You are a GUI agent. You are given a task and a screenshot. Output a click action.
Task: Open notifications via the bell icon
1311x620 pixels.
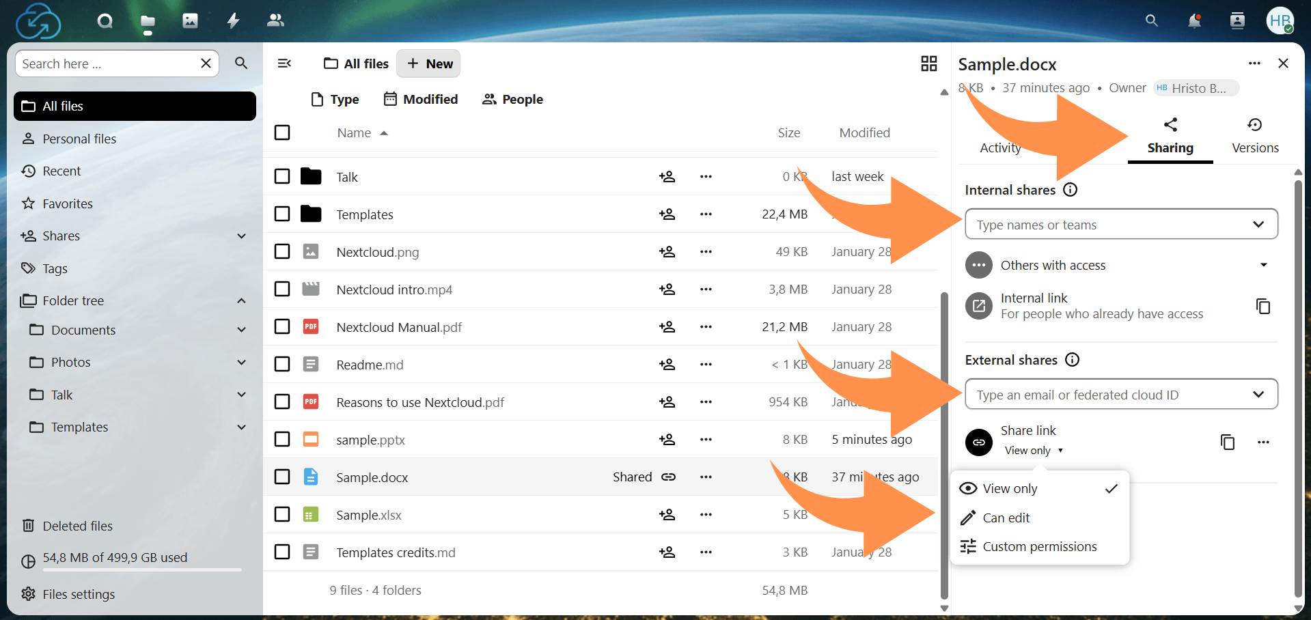click(x=1194, y=20)
